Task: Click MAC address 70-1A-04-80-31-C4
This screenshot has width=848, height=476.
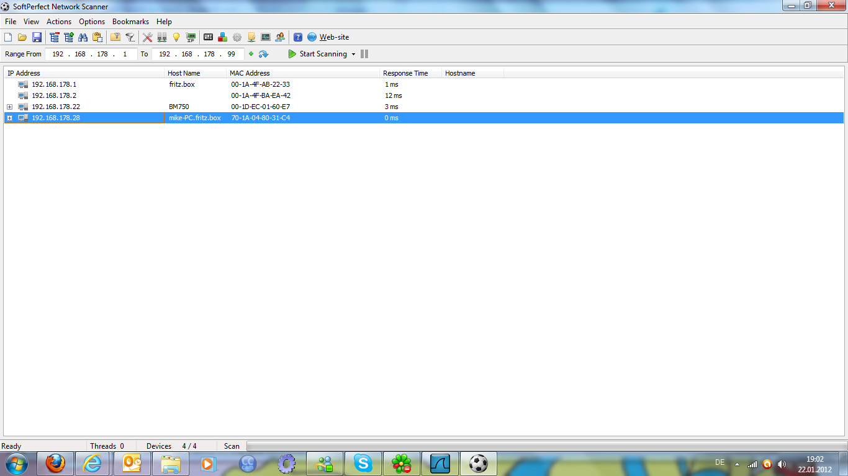Action: pyautogui.click(x=261, y=118)
